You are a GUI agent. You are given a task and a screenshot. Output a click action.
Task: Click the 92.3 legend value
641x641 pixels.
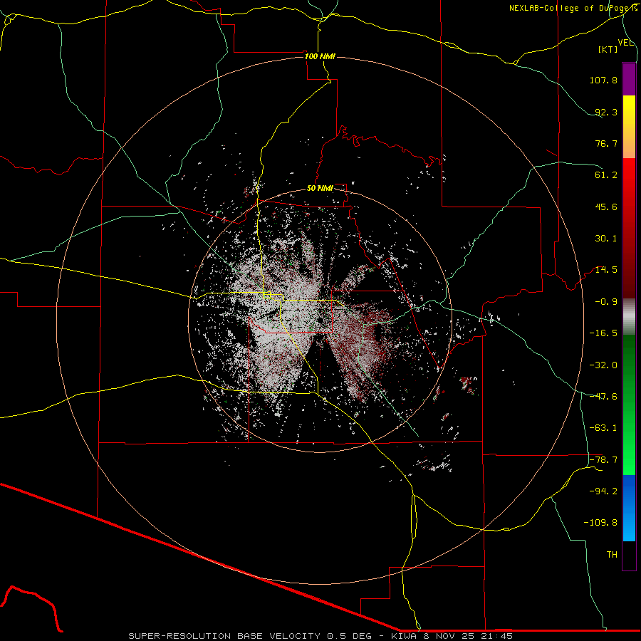606,112
